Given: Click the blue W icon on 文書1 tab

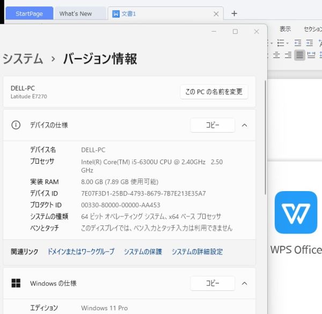Looking at the screenshot, I should (x=116, y=14).
